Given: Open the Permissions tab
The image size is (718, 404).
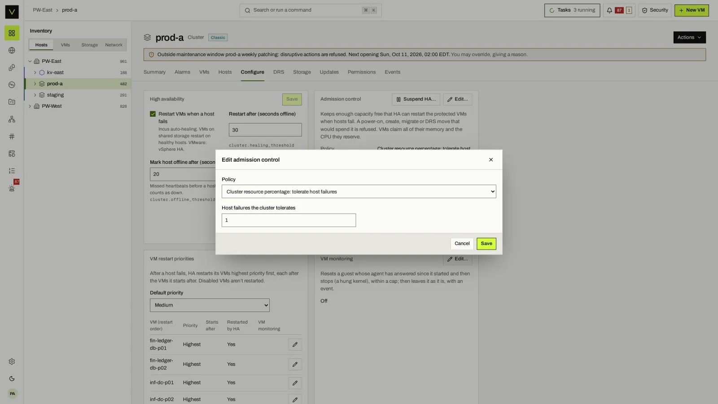Looking at the screenshot, I should pos(361,72).
